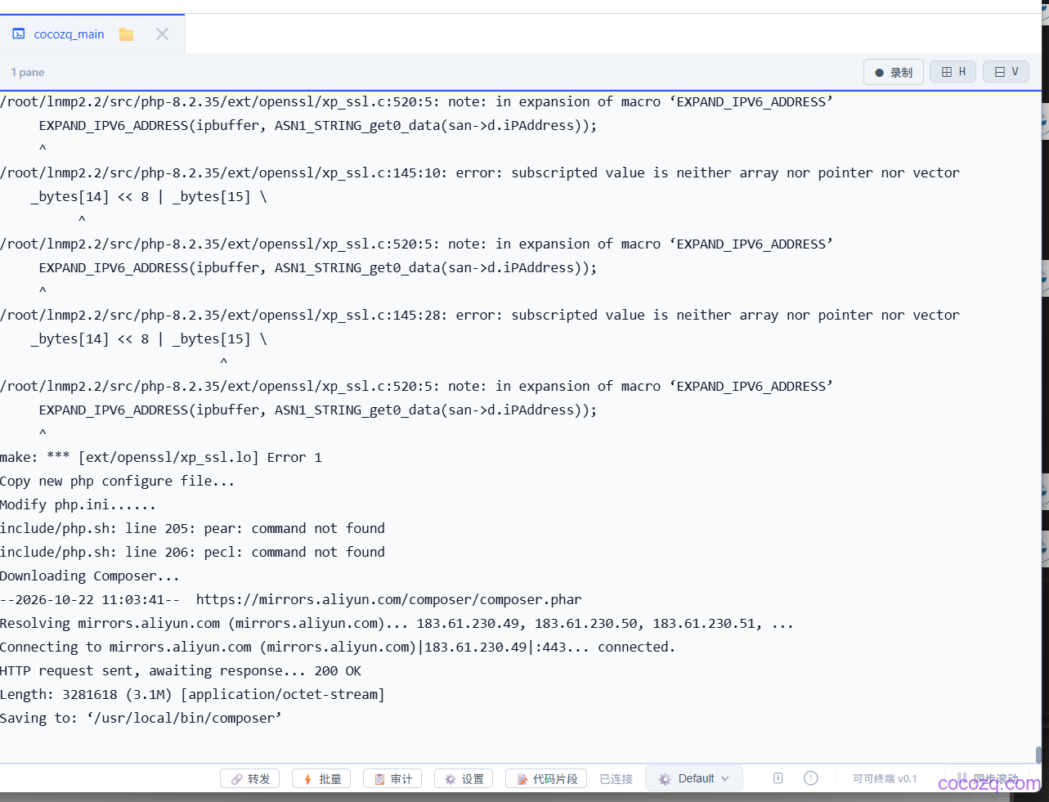This screenshot has height=802, width=1049.
Task: Open the 审计 audit button
Action: (392, 779)
